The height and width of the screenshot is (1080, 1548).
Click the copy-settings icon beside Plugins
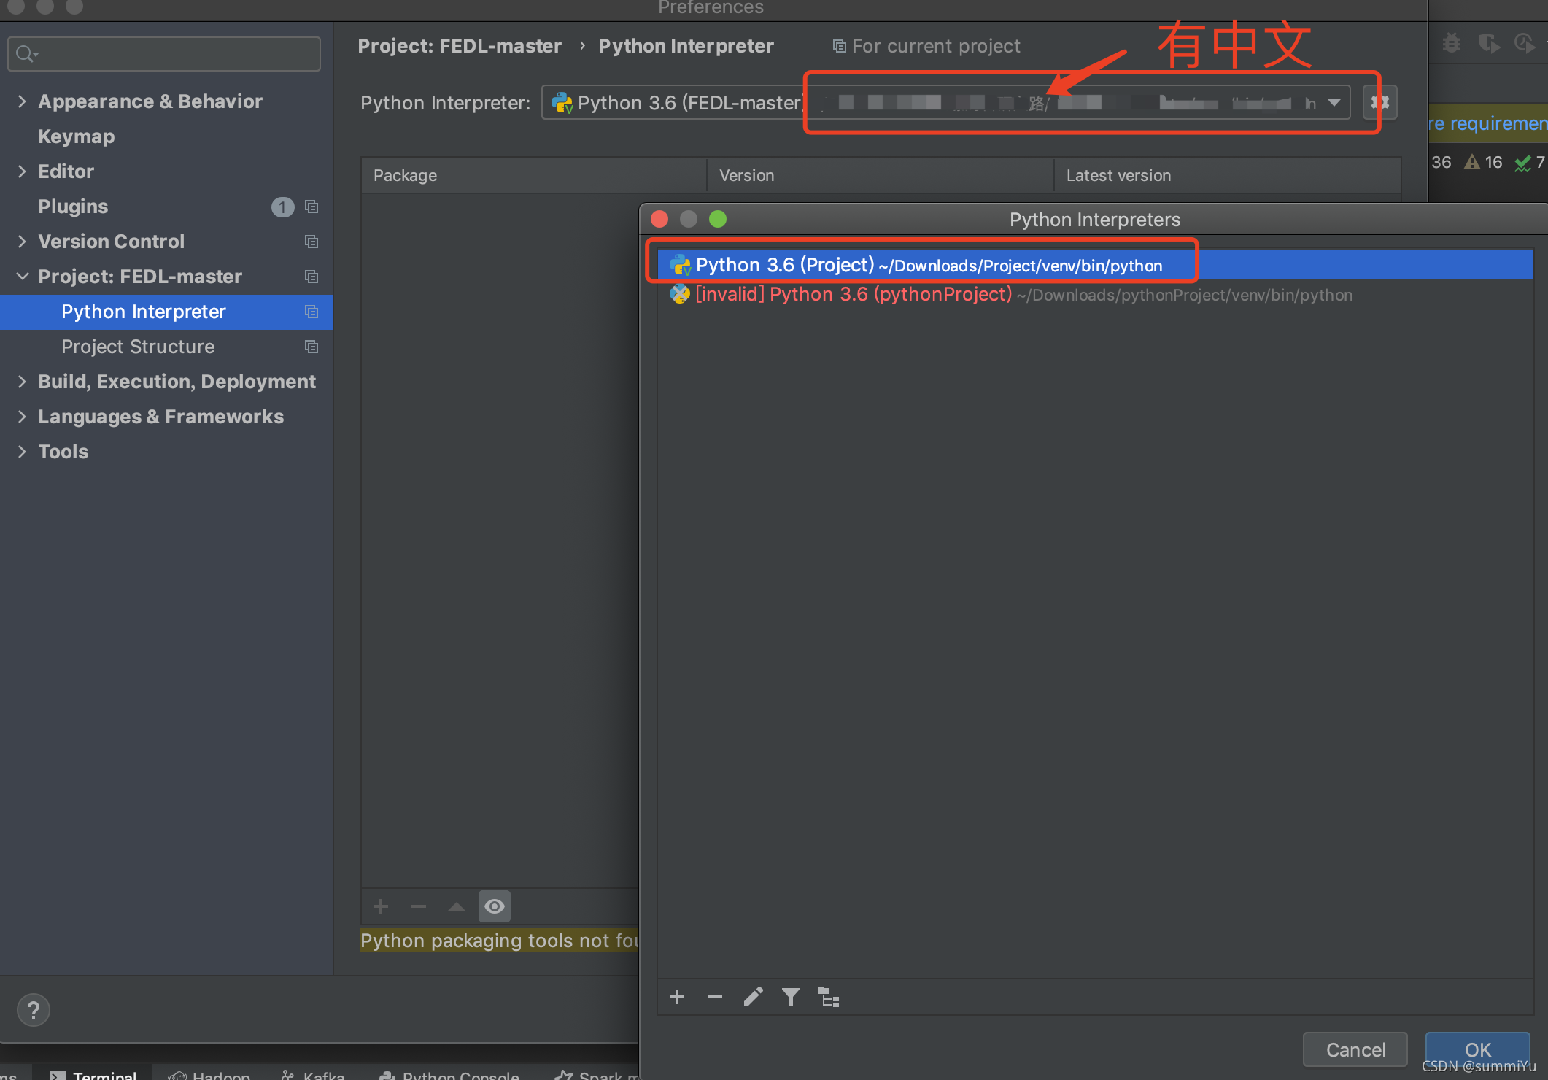[311, 207]
